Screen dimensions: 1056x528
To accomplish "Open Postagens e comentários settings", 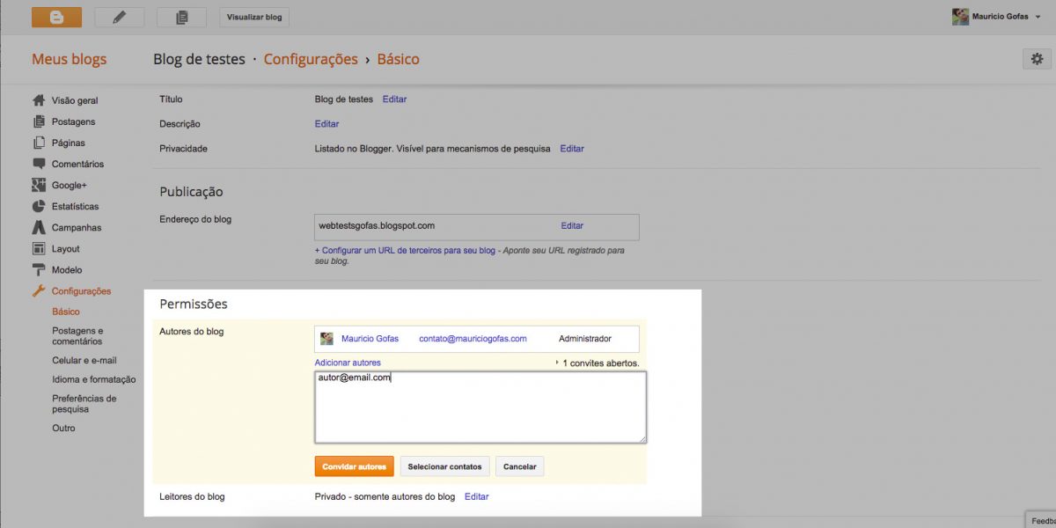I will coord(77,335).
